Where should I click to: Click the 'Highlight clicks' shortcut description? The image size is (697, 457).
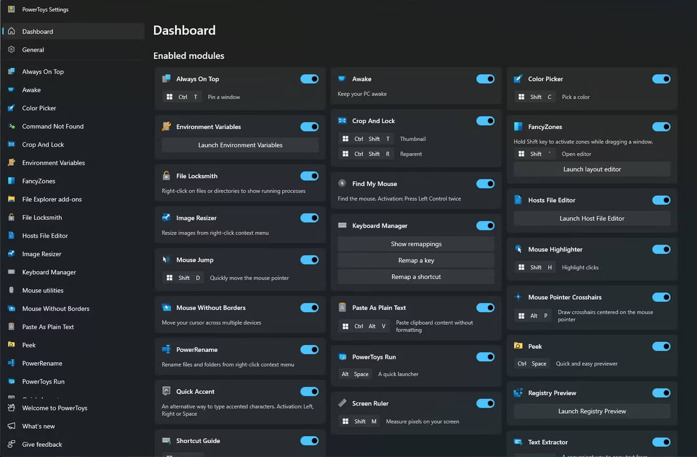pyautogui.click(x=580, y=268)
